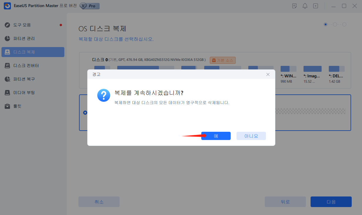Select the *: WIN... 990 MB partition
Image resolution: width=362 pixels, height=215 pixels.
288,75
